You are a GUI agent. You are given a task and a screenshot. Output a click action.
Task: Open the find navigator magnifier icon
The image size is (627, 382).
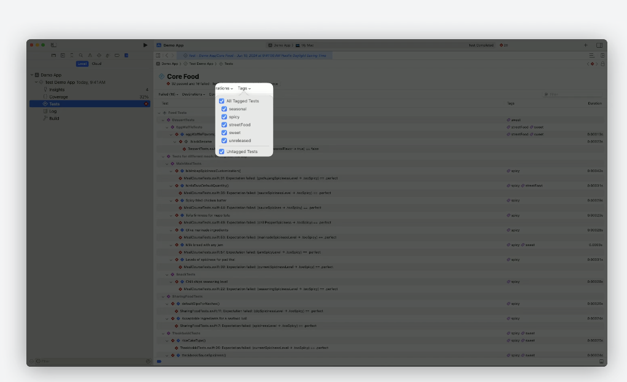tap(81, 56)
